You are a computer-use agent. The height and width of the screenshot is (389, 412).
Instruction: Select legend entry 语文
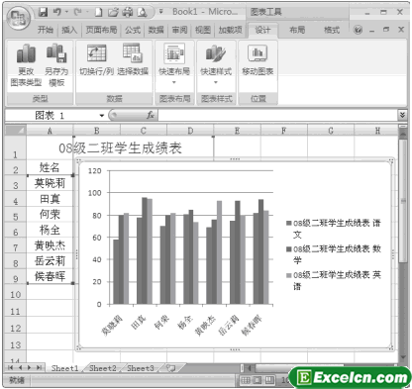(334, 229)
